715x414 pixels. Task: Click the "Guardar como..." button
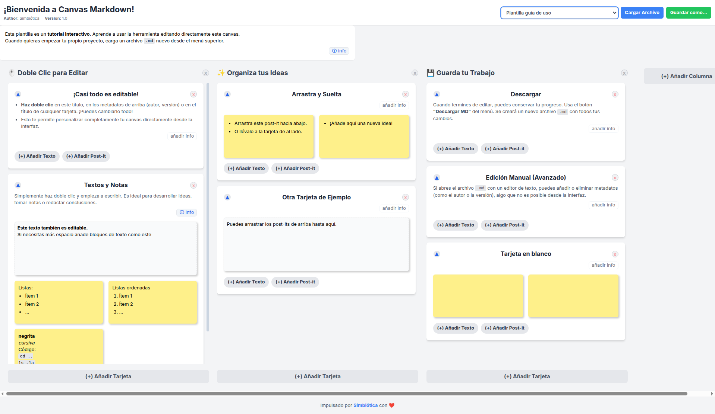[x=688, y=12]
